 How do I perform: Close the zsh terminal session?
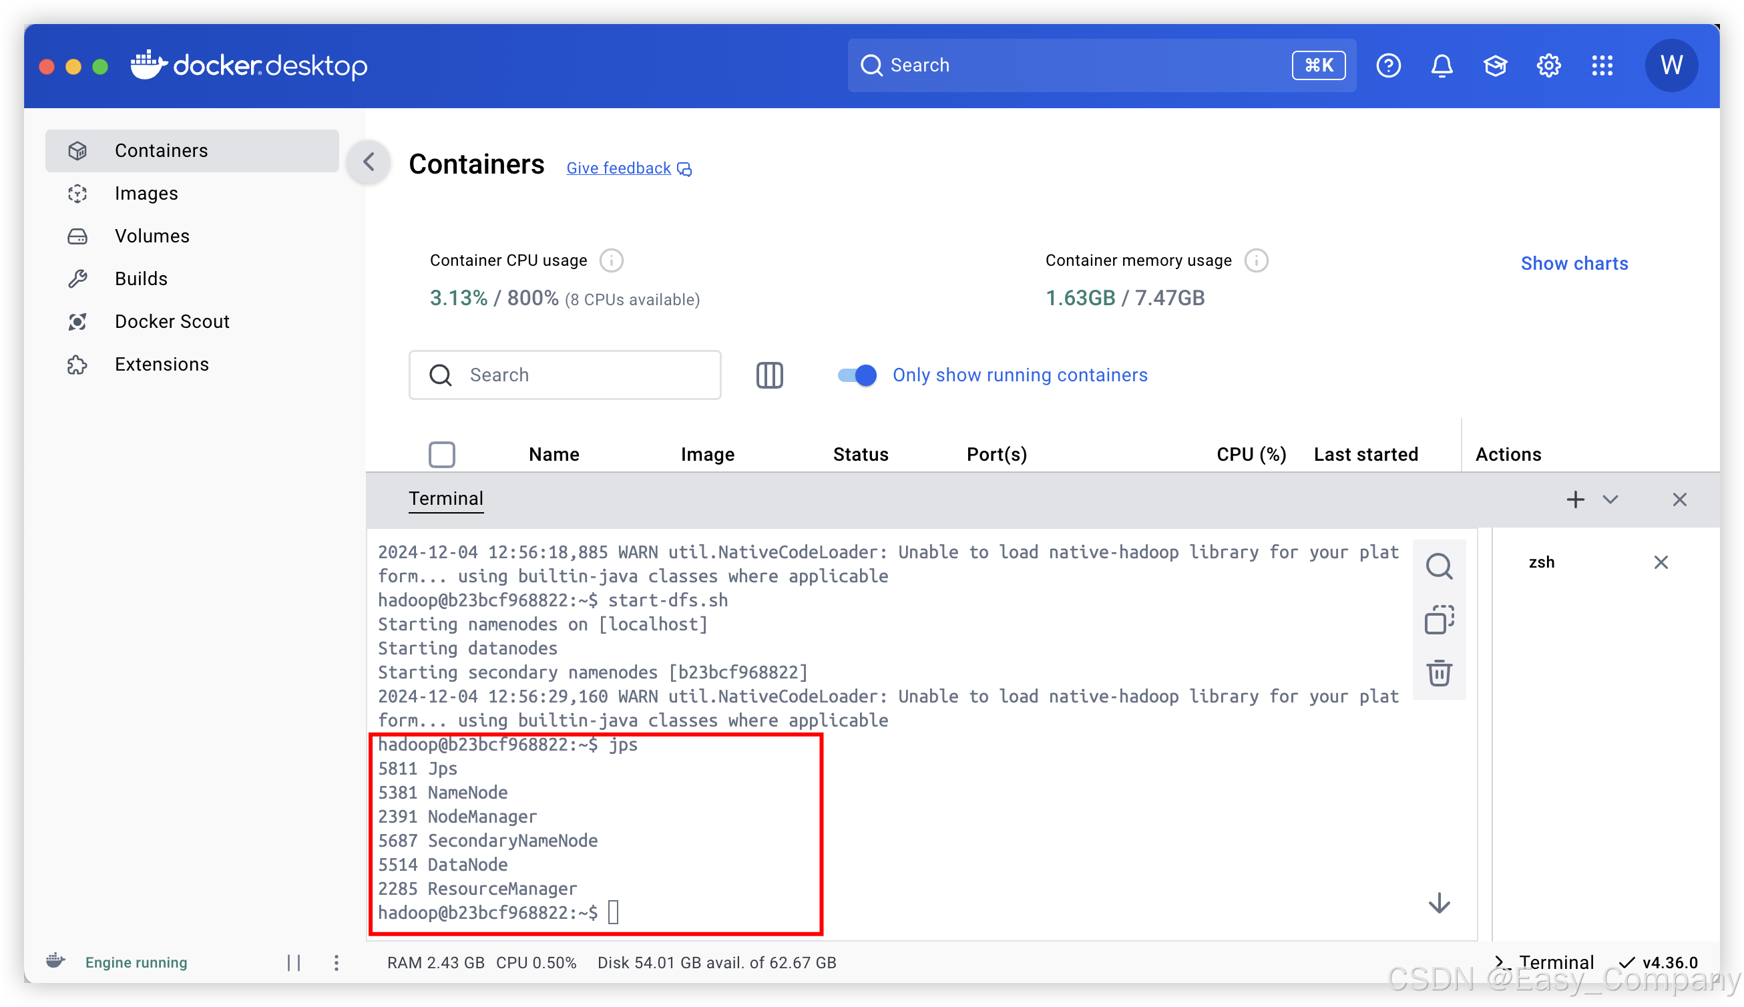[1661, 562]
